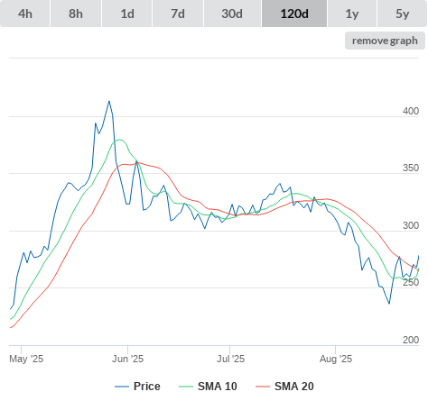Click the May '25 axis label

tap(26, 359)
